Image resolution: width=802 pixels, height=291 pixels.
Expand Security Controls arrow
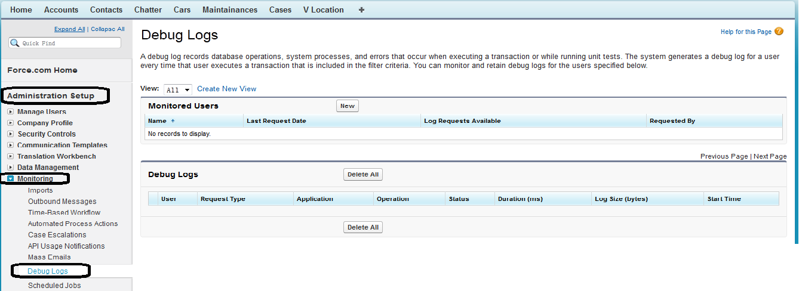tap(10, 134)
